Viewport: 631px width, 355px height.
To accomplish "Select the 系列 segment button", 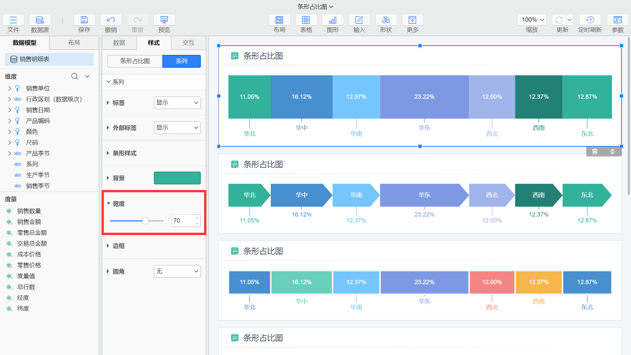I will (x=181, y=61).
